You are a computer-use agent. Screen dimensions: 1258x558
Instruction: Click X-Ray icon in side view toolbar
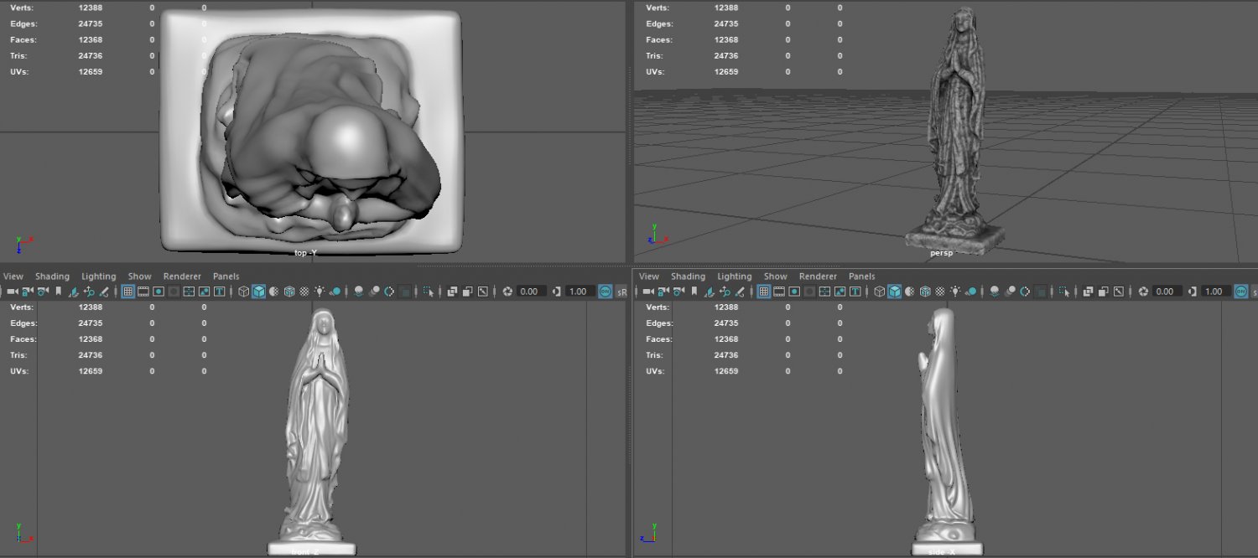pyautogui.click(x=1087, y=292)
